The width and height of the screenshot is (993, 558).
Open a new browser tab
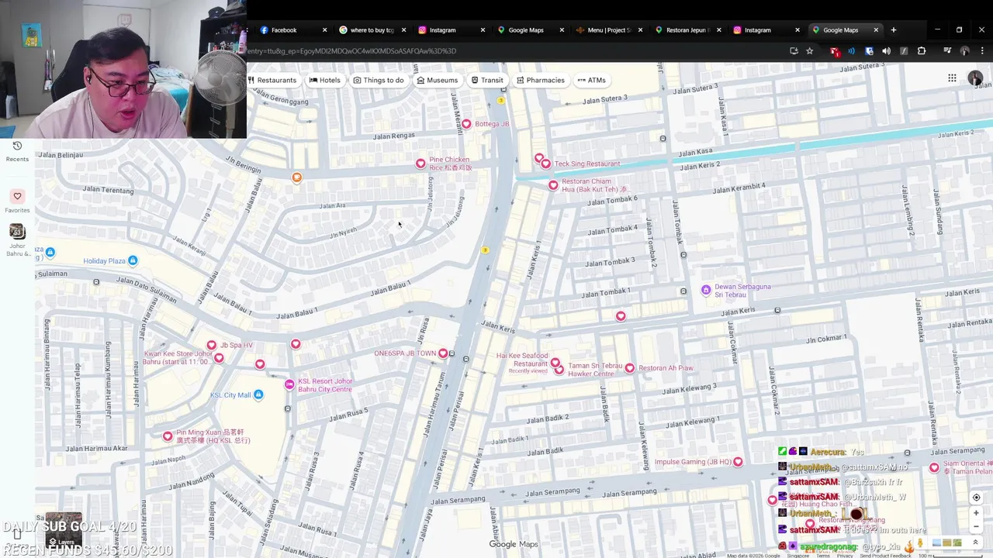(x=894, y=30)
